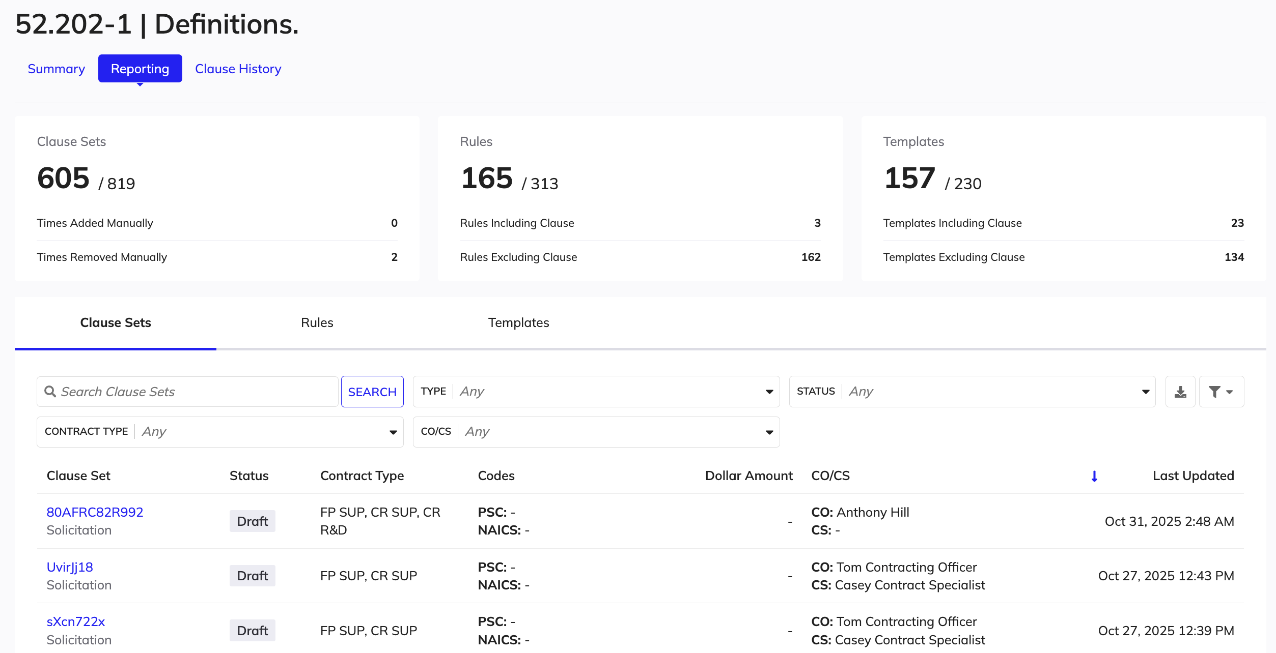The width and height of the screenshot is (1276, 653).
Task: Click the Dollar Amount column header
Action: (x=748, y=476)
